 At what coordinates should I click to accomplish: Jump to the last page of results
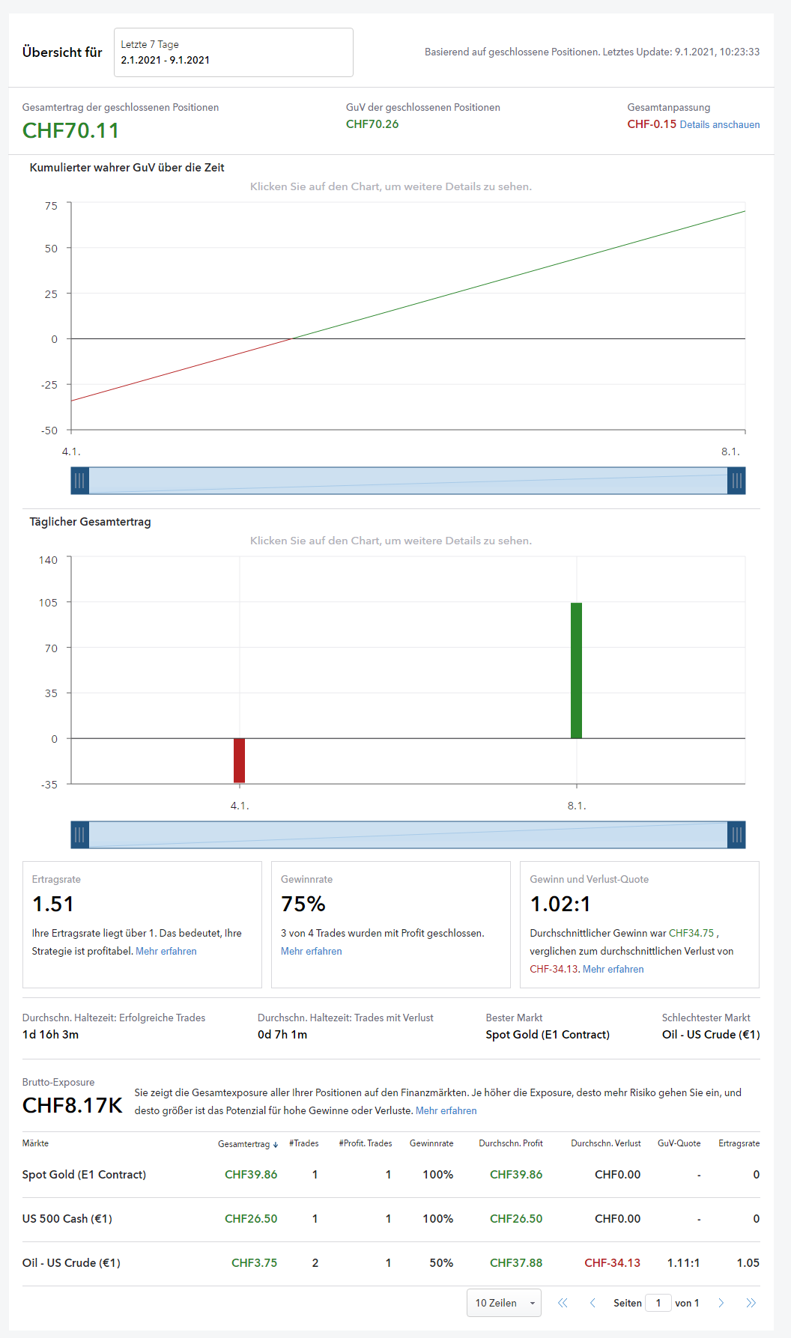(751, 1303)
